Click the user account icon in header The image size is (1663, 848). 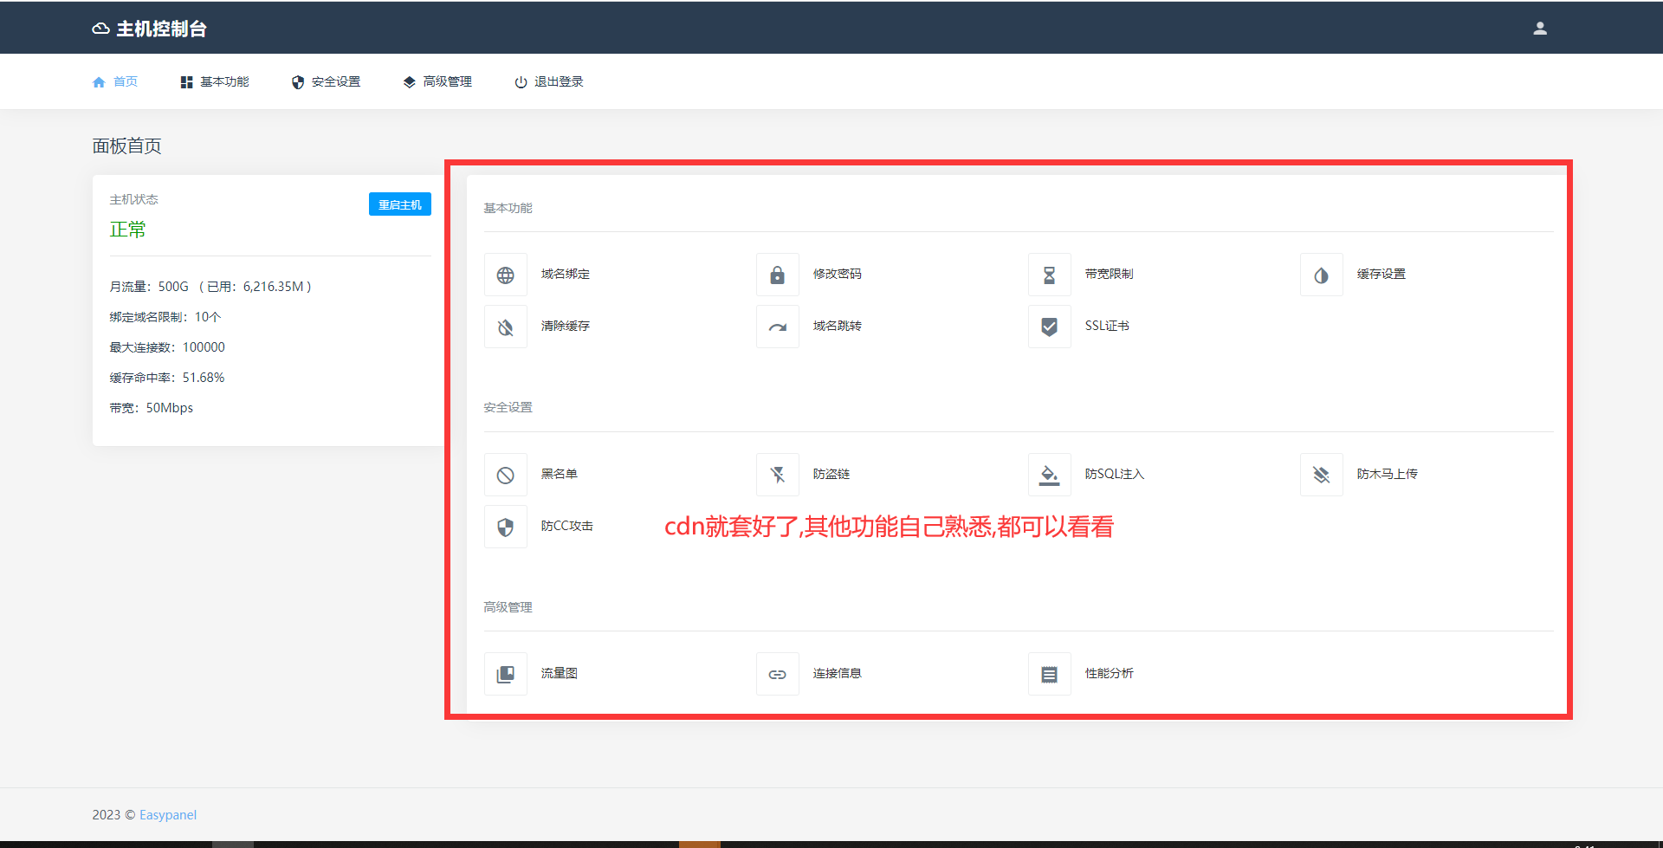[x=1540, y=29]
